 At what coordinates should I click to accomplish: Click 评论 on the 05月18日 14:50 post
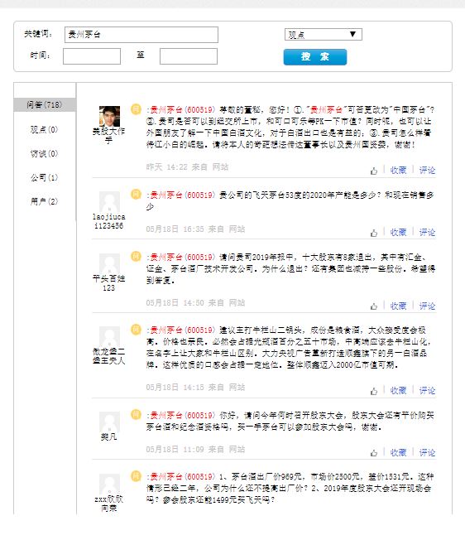(427, 306)
